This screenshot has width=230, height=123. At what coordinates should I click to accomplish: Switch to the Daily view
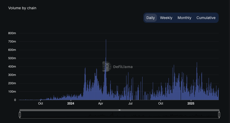(151, 18)
